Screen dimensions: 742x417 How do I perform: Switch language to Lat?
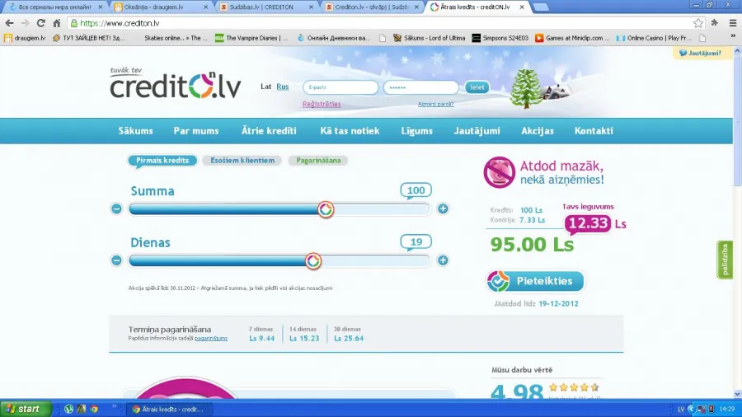point(266,87)
